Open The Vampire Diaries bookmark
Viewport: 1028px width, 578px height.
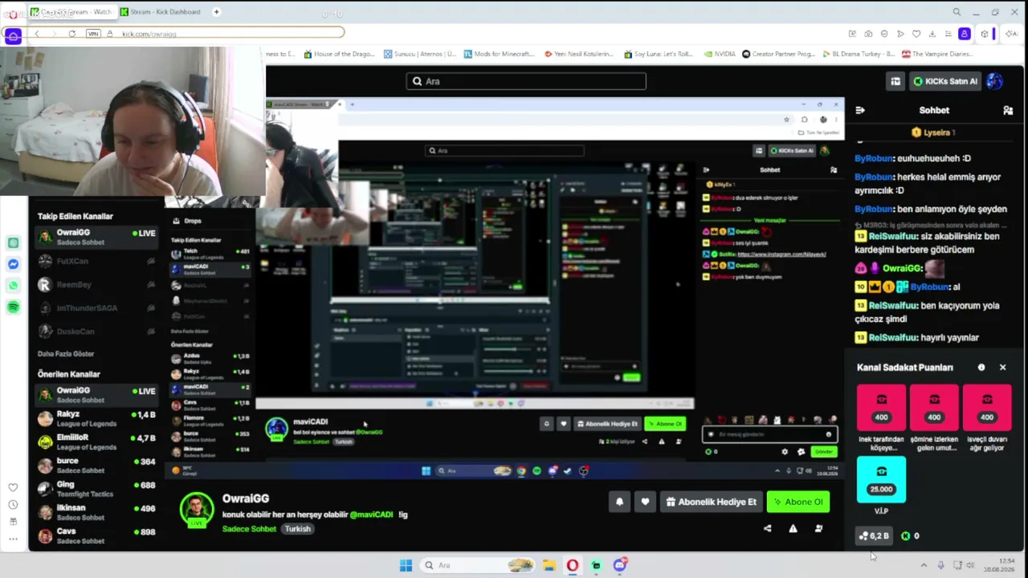936,54
